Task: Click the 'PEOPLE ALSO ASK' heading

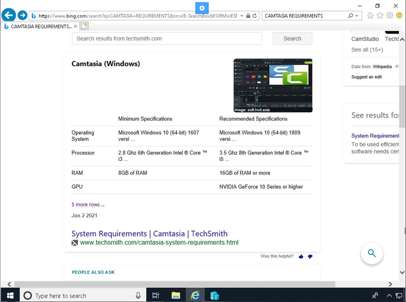Action: pos(93,272)
